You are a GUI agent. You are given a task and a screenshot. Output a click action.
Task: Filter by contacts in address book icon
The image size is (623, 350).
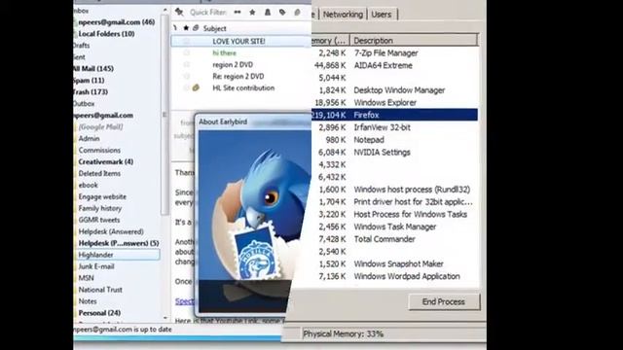tap(268, 13)
